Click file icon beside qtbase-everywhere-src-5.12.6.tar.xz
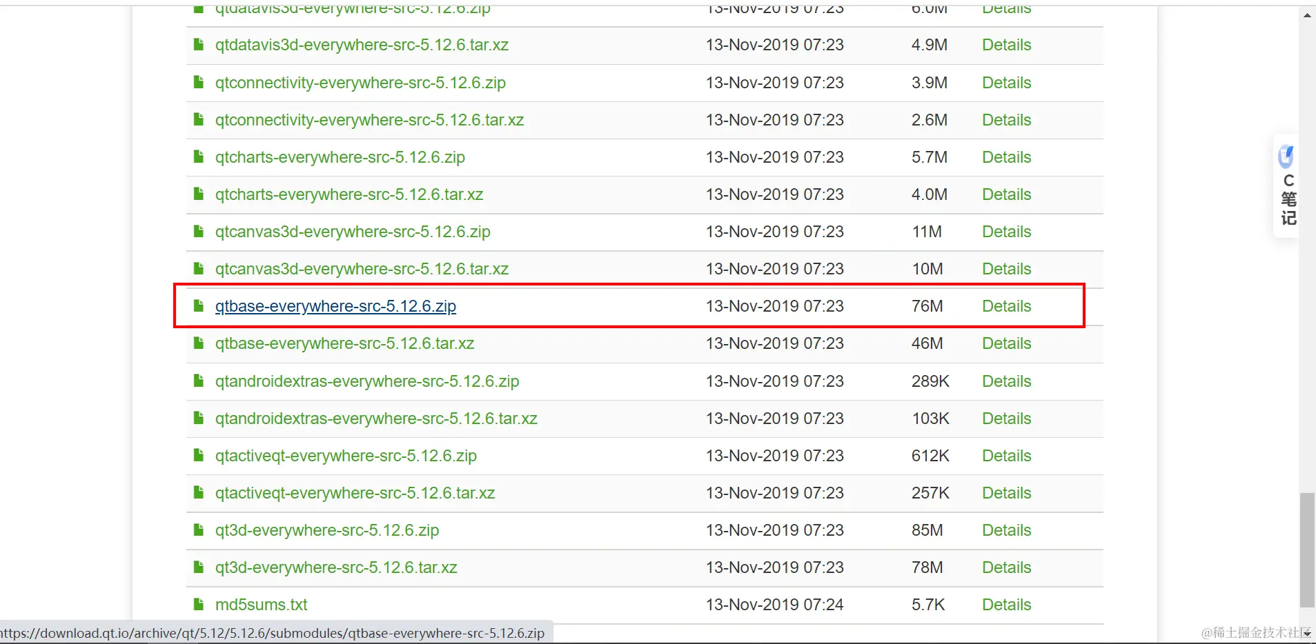 click(199, 343)
